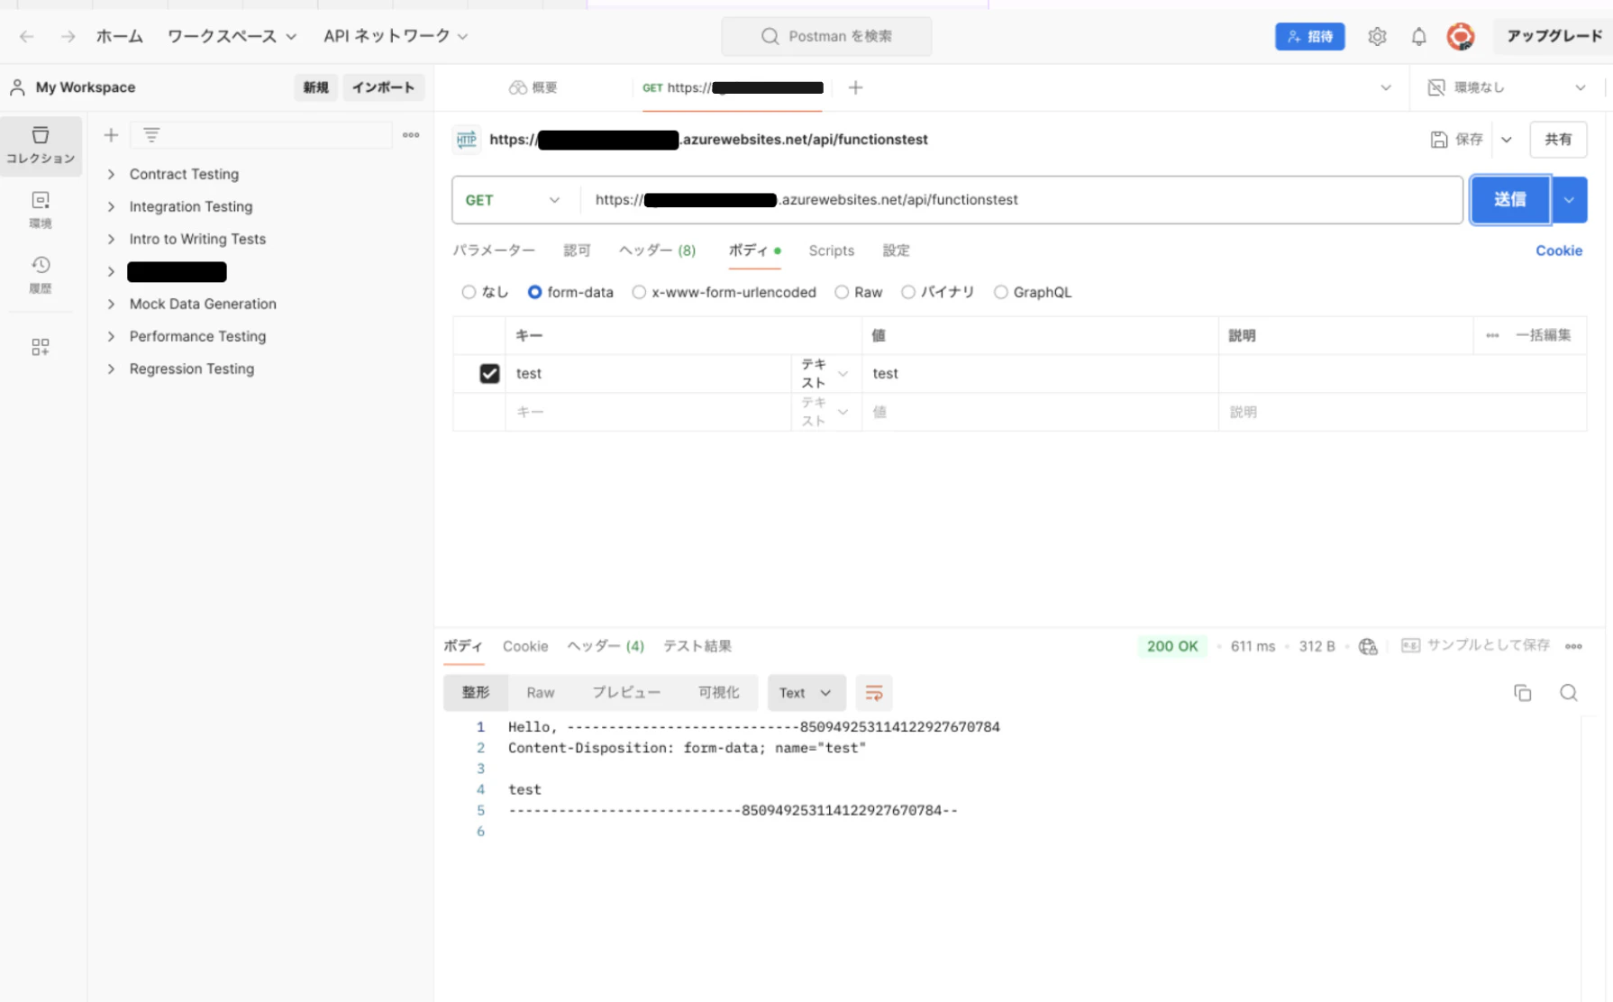1613x1002 pixels.
Task: Add a new collection with plus icon
Action: [x=111, y=135]
